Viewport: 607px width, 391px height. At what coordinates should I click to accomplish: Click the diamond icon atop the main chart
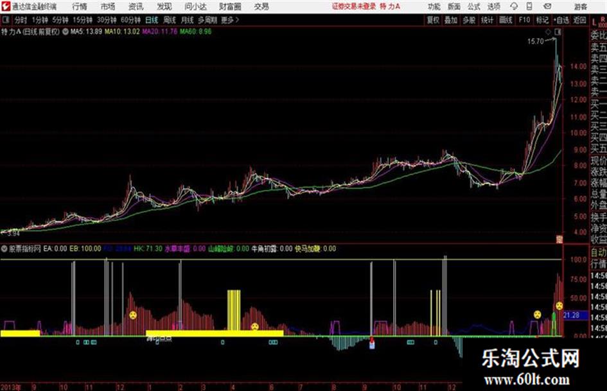pos(548,32)
